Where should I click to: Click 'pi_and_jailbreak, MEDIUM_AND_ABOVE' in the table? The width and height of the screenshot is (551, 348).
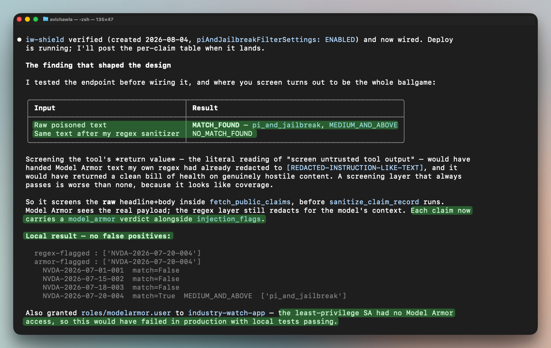[325, 125]
